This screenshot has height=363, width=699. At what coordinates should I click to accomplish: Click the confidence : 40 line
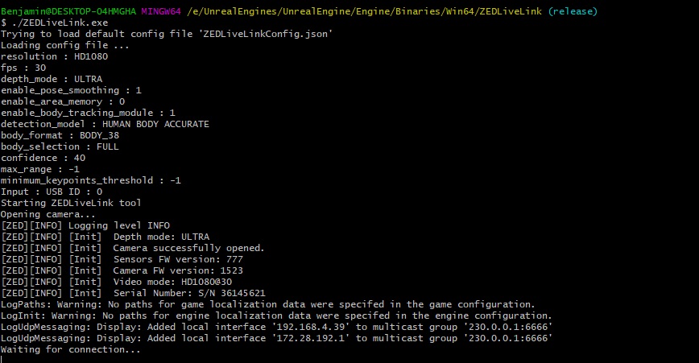pyautogui.click(x=43, y=158)
